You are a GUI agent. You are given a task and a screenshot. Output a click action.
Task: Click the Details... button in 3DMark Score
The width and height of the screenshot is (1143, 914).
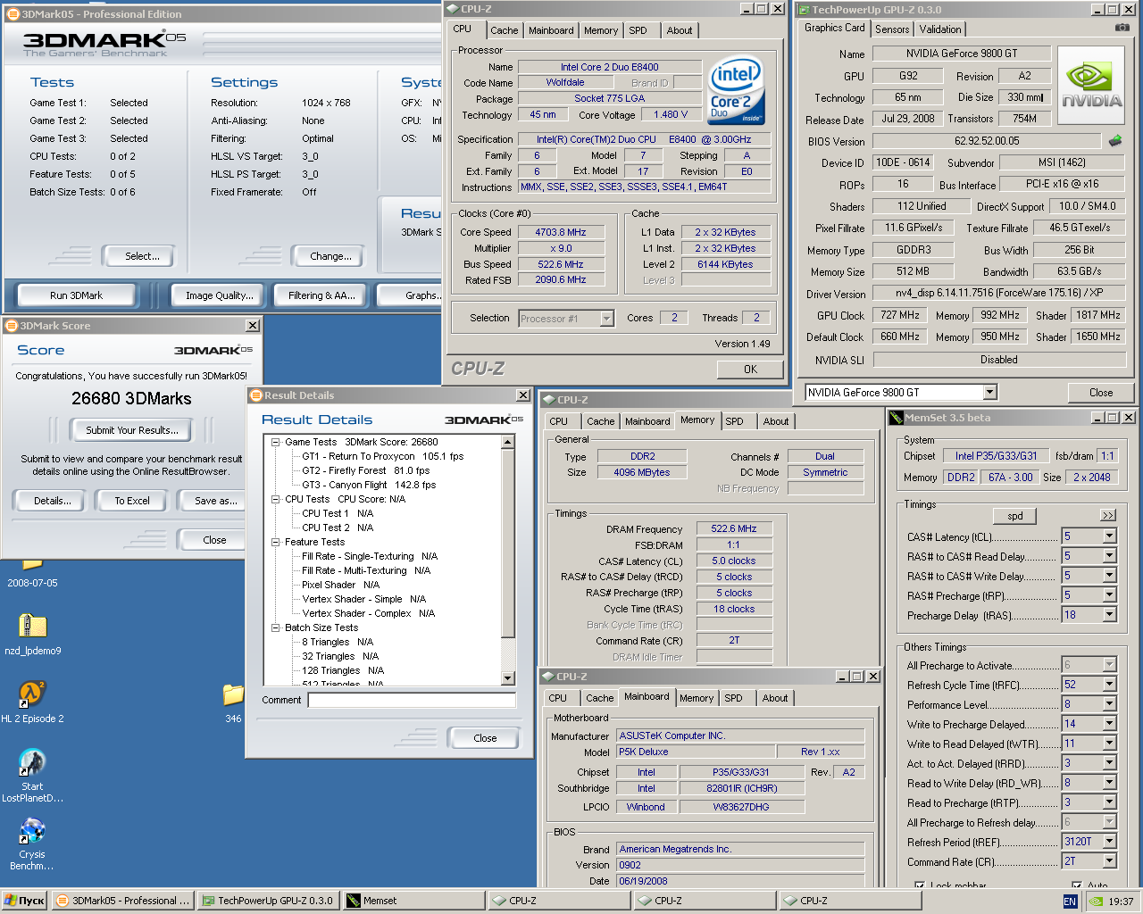coord(53,501)
